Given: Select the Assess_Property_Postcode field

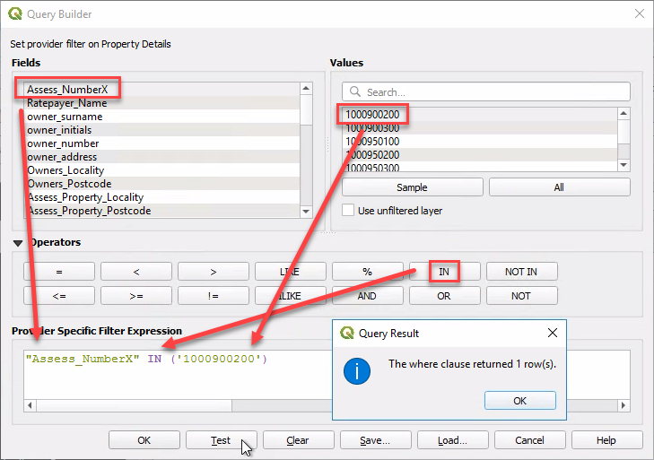Looking at the screenshot, I should 161,210.
